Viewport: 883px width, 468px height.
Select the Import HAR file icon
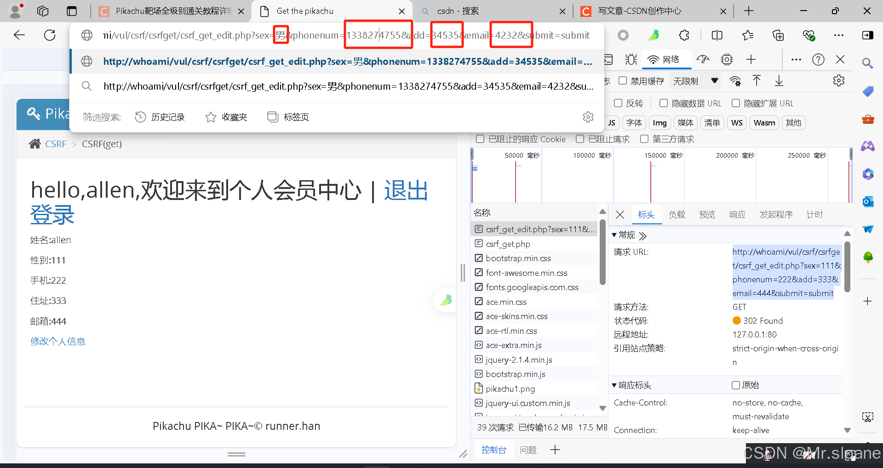757,80
